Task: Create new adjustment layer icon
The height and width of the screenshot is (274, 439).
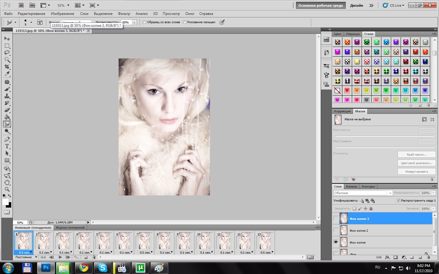Action: click(404, 257)
